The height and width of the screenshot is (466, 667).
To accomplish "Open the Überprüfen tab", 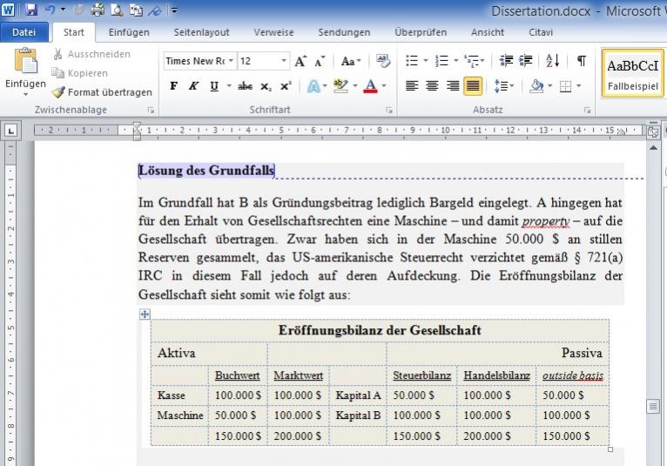I will 421,32.
